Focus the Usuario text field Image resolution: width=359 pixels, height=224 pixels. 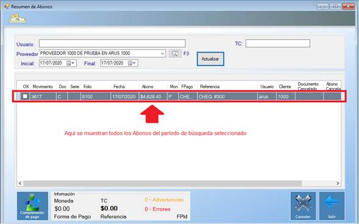[112, 43]
